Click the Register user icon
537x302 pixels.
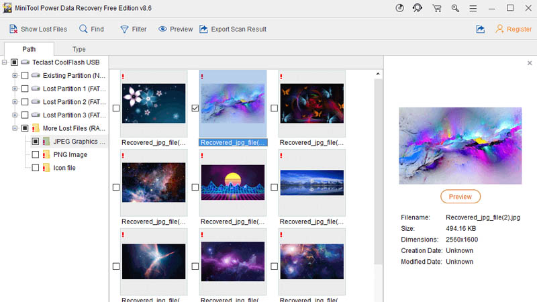499,29
